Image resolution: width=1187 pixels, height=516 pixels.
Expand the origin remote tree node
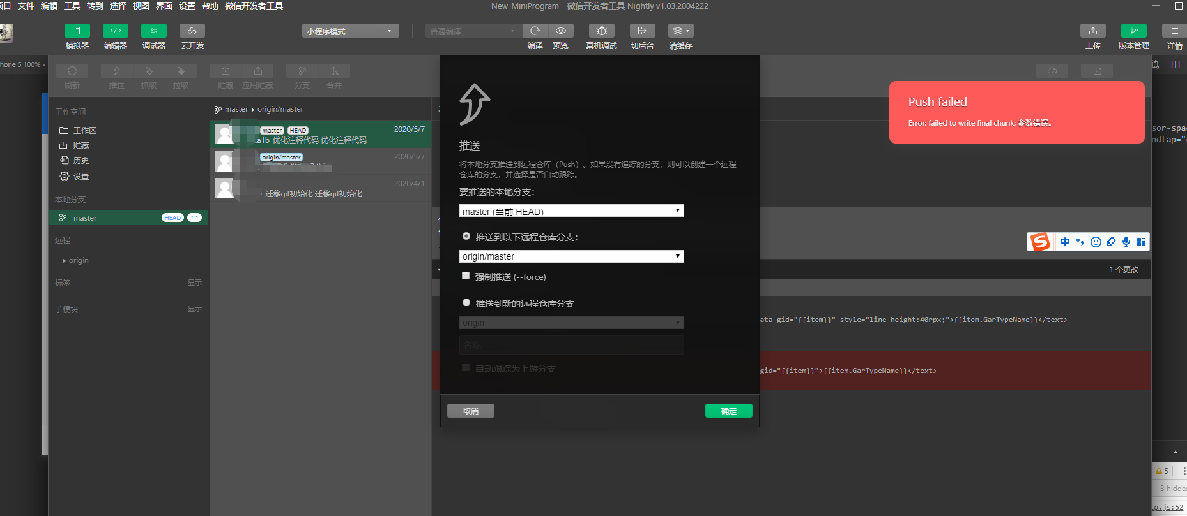pos(64,261)
